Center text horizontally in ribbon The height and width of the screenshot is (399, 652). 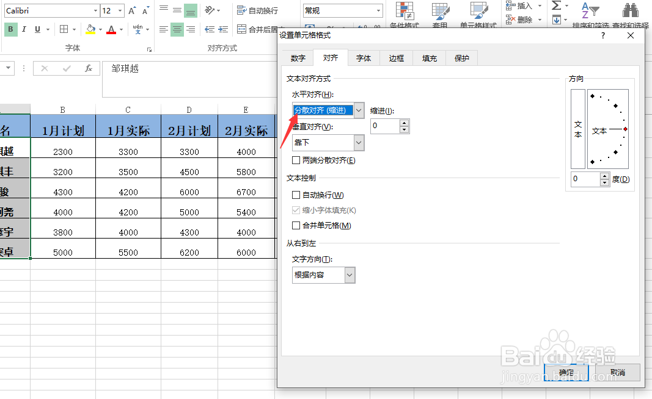(177, 29)
